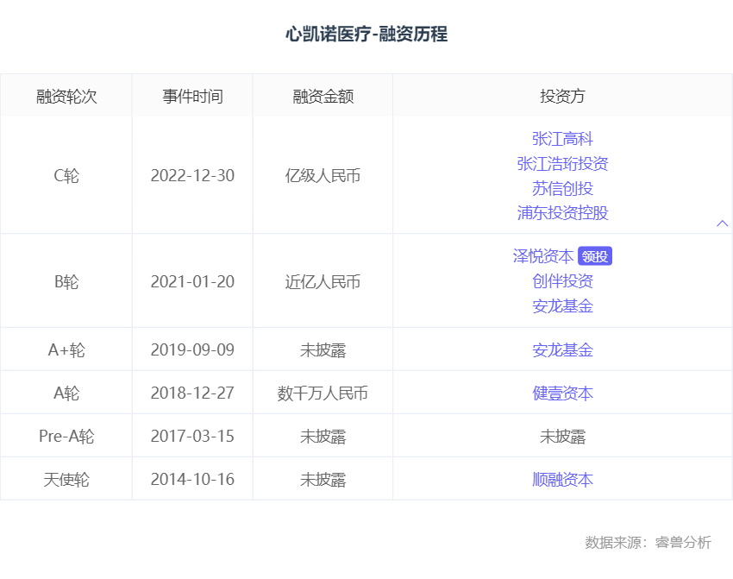Image resolution: width=733 pixels, height=579 pixels.
Task: Click the 融资轮次 column header
Action: (x=66, y=97)
